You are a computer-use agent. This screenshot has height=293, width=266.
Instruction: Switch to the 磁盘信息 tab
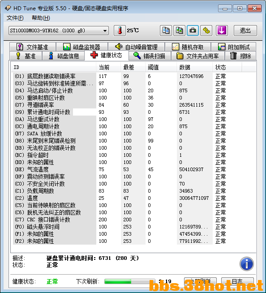pyautogui.click(x=64, y=56)
